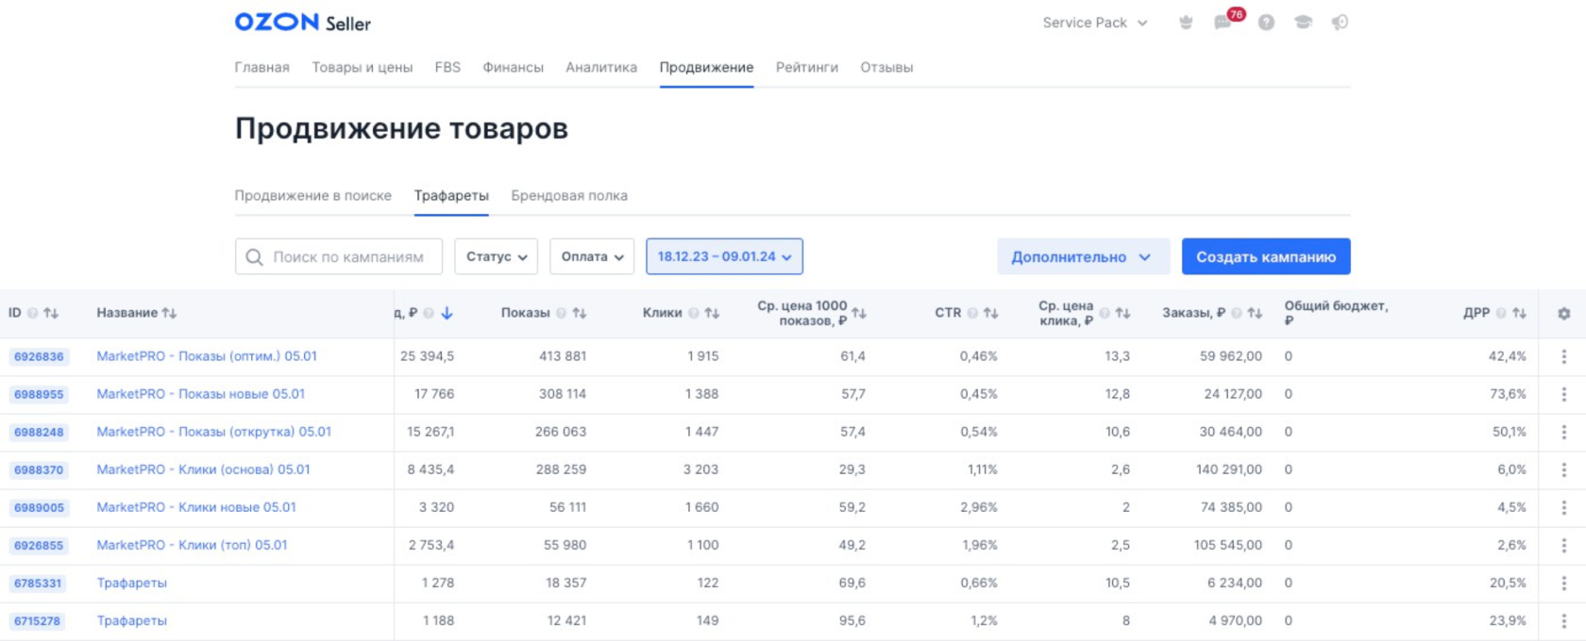
Task: Click the crown premium icon in header
Action: (x=1186, y=23)
